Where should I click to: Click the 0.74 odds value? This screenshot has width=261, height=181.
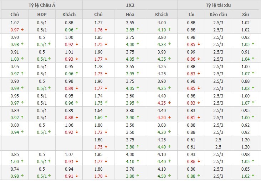(15, 169)
